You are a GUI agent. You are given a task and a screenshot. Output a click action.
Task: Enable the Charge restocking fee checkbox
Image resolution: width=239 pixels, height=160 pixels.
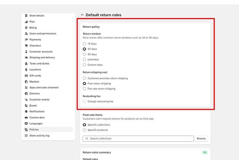tap(84, 101)
